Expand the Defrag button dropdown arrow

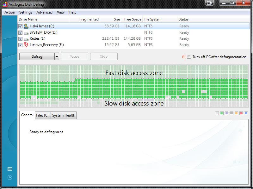[x=57, y=56]
